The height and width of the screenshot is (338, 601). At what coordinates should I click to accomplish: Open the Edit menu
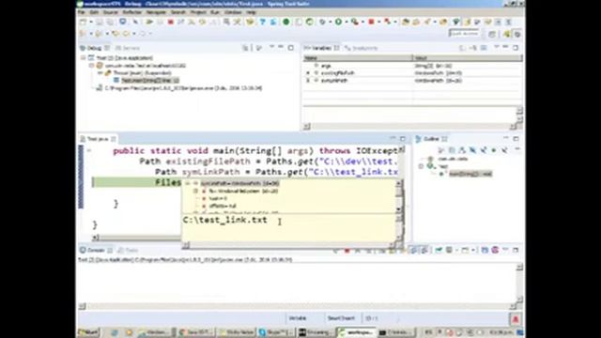94,12
